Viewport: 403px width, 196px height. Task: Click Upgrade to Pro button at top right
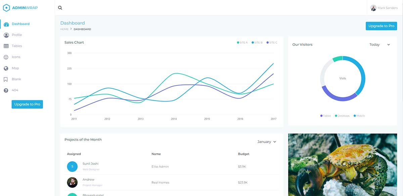tap(381, 26)
